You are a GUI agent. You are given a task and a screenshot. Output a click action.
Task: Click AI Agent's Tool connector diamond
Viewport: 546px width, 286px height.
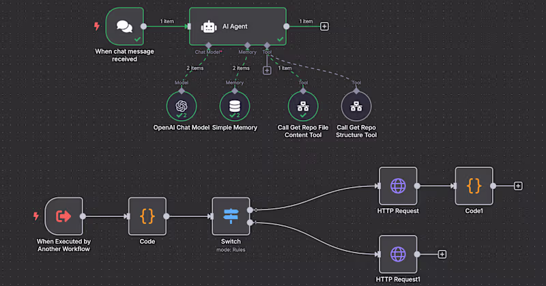267,45
